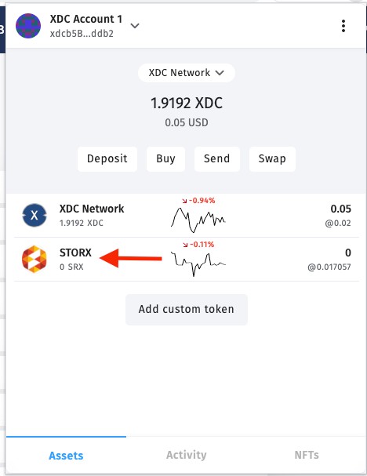Open the XDC Network selector dropdown
Screen dimensions: 367x476
click(187, 73)
